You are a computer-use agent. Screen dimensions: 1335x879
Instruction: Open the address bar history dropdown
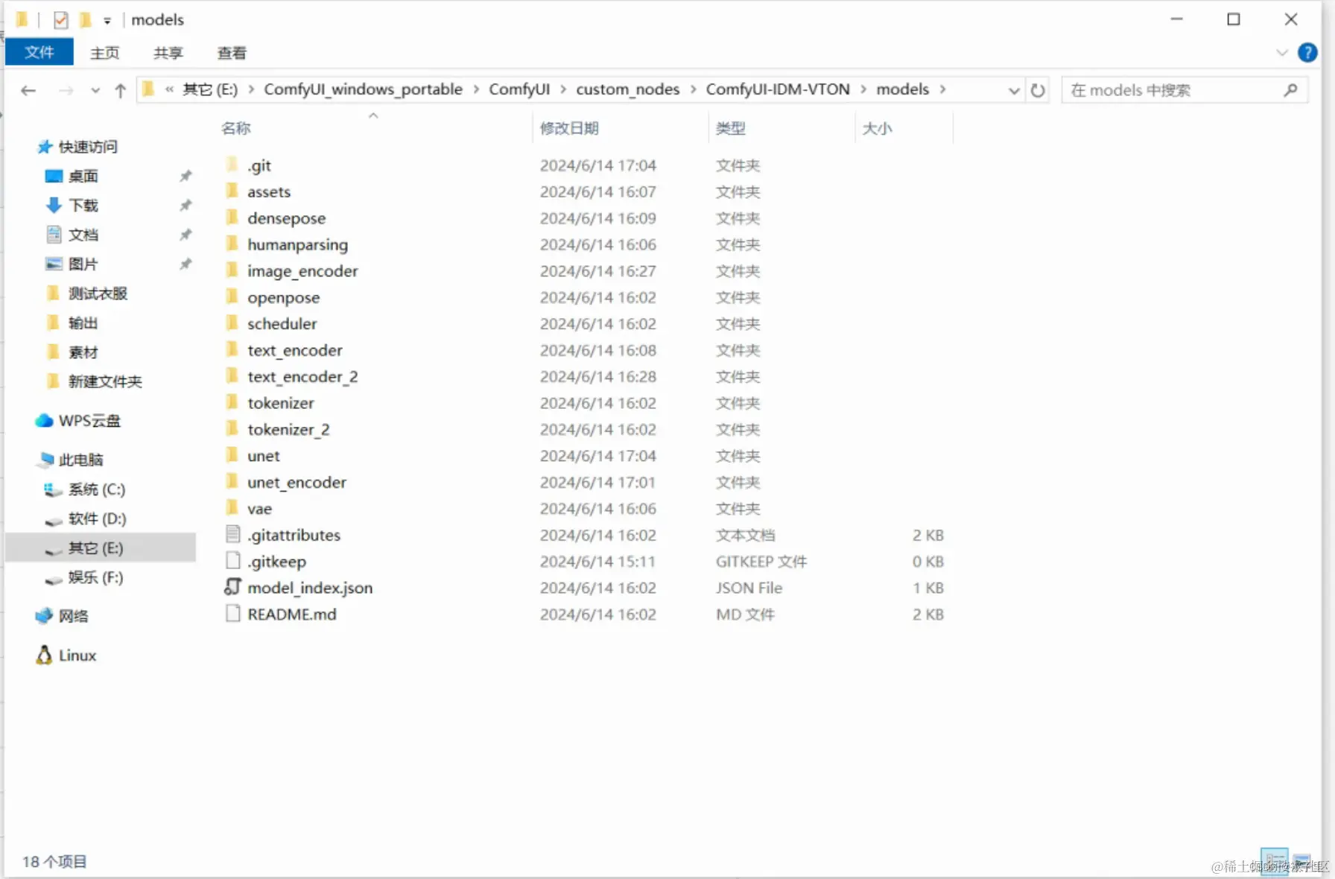click(1013, 91)
